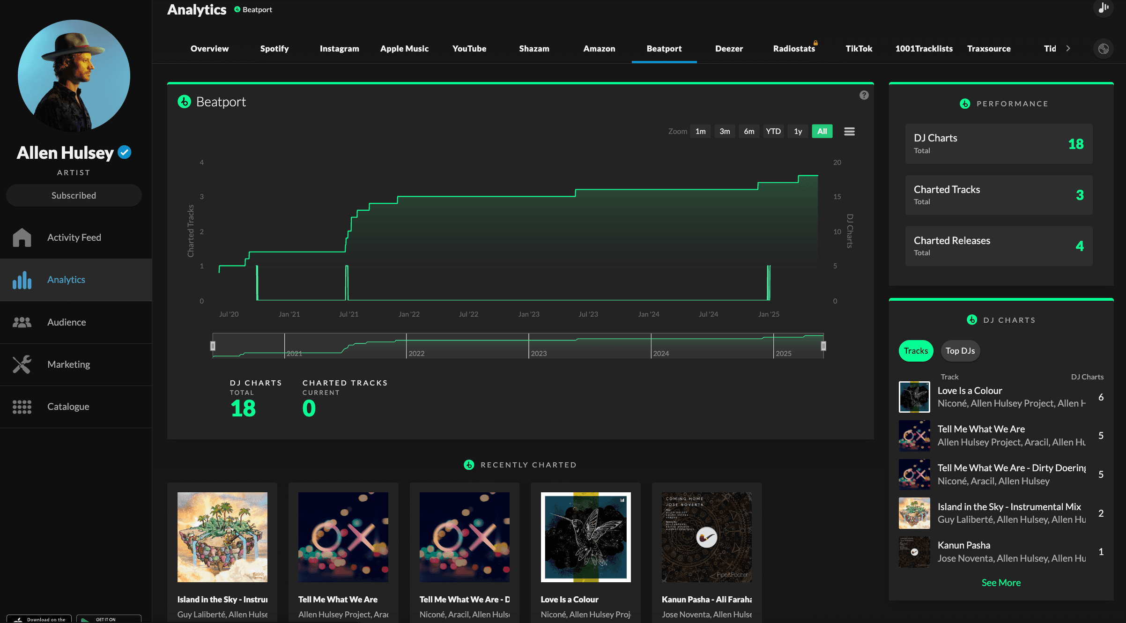The height and width of the screenshot is (623, 1126).
Task: Click the Subscribed button under the artist name
Action: [74, 195]
